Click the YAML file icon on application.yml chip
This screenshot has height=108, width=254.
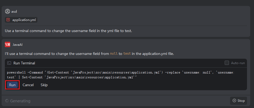point(8,20)
